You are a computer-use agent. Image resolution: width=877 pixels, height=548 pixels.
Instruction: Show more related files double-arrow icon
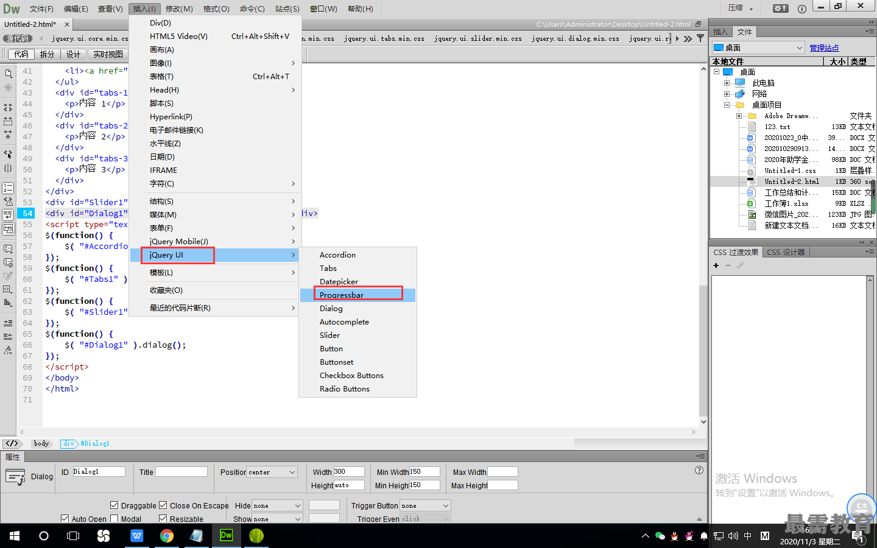688,38
